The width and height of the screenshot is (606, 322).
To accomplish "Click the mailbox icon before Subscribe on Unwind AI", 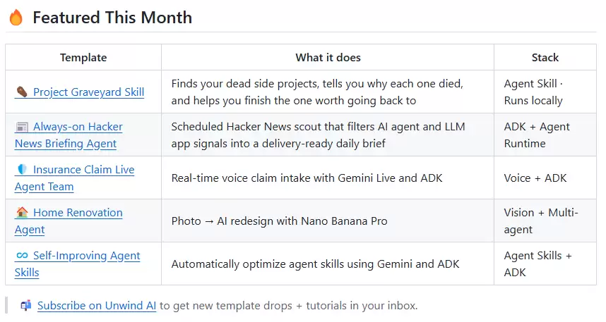I will 26,305.
